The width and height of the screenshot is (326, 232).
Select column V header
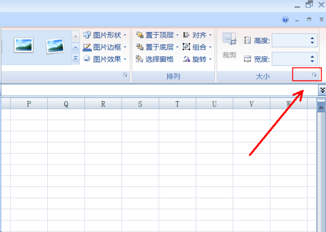click(x=252, y=104)
